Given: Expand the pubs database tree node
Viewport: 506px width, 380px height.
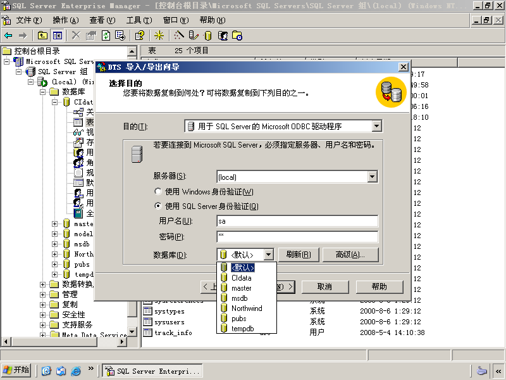Looking at the screenshot, I should pyautogui.click(x=55, y=264).
